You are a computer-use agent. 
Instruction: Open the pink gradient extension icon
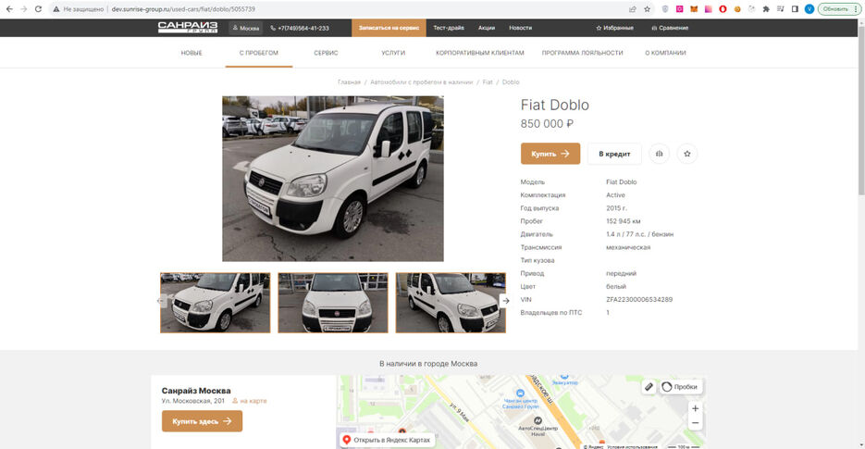709,9
